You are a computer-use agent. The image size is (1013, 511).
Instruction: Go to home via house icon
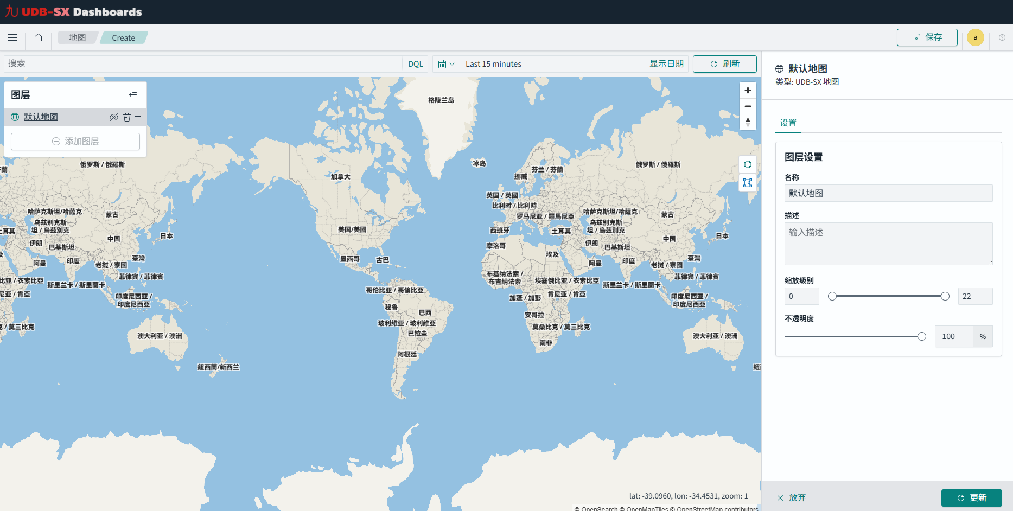[38, 37]
